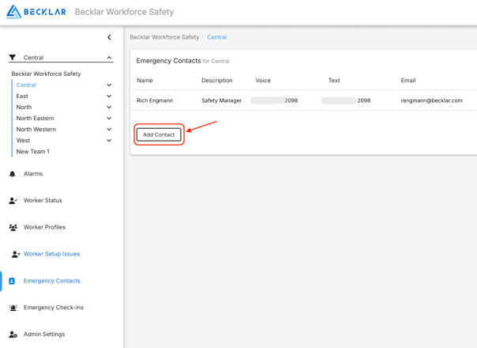This screenshot has width=477, height=348.
Task: Open the Worker Profiles menu item
Action: 44,228
